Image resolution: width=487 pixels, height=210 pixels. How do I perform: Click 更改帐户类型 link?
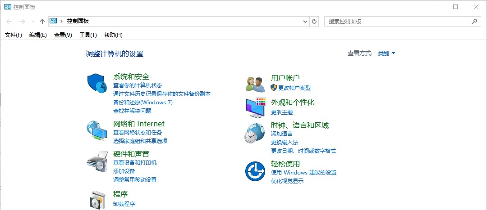(294, 88)
